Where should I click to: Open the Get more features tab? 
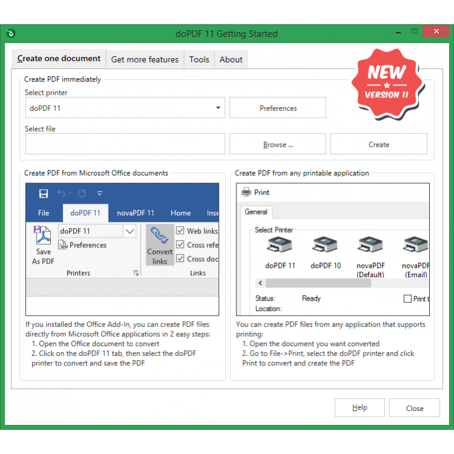145,59
